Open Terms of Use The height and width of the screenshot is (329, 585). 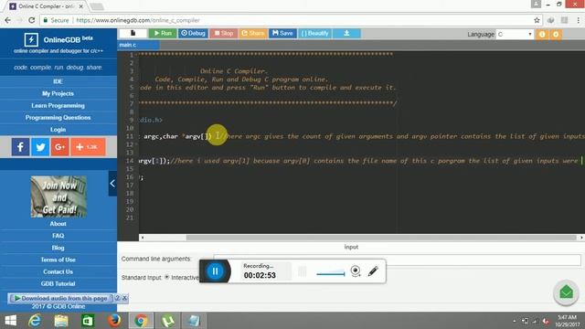58,260
